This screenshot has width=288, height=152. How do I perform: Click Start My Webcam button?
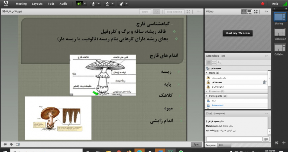click(x=237, y=33)
